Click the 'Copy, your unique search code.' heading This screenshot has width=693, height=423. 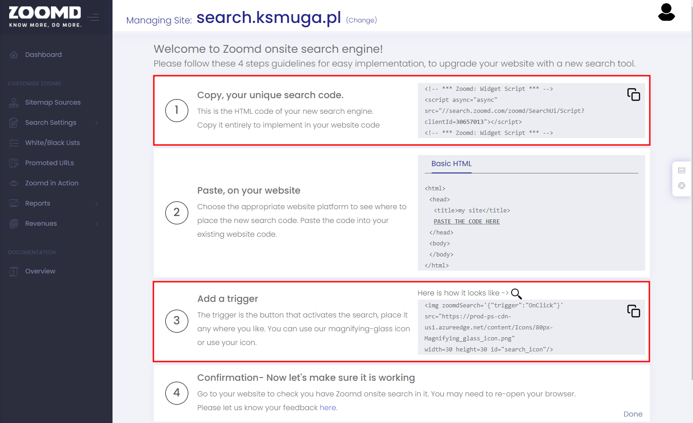coord(270,95)
